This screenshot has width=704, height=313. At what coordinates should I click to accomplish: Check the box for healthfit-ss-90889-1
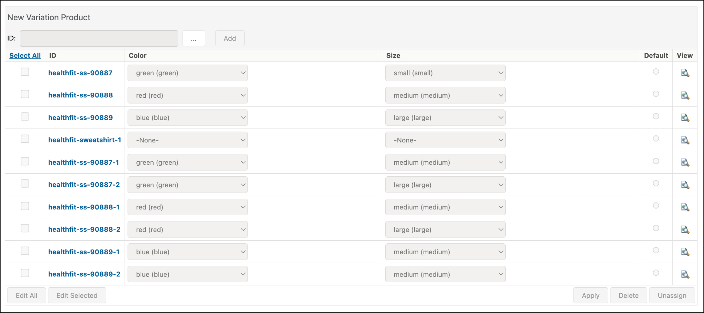pos(25,251)
